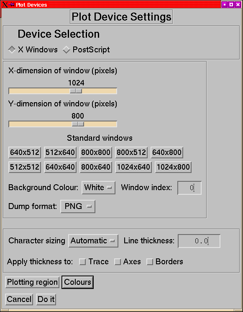Click the Plot Device Settings heading
The height and width of the screenshot is (312, 243).
coord(121,17)
